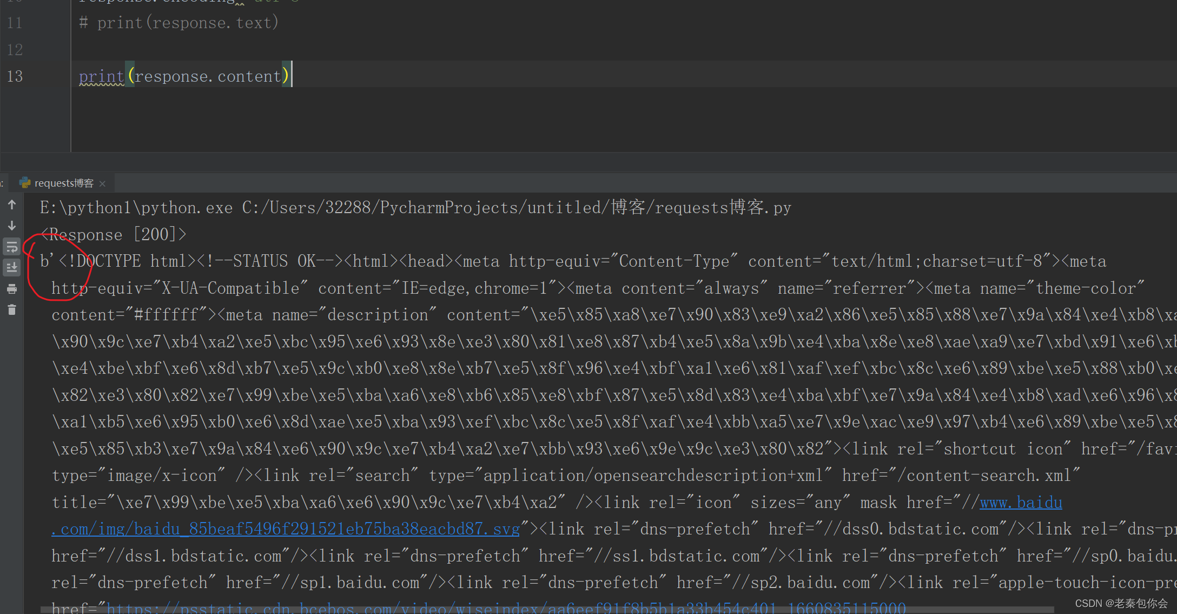This screenshot has width=1177, height=614.
Task: Clear all console output with trash icon
Action: (12, 310)
